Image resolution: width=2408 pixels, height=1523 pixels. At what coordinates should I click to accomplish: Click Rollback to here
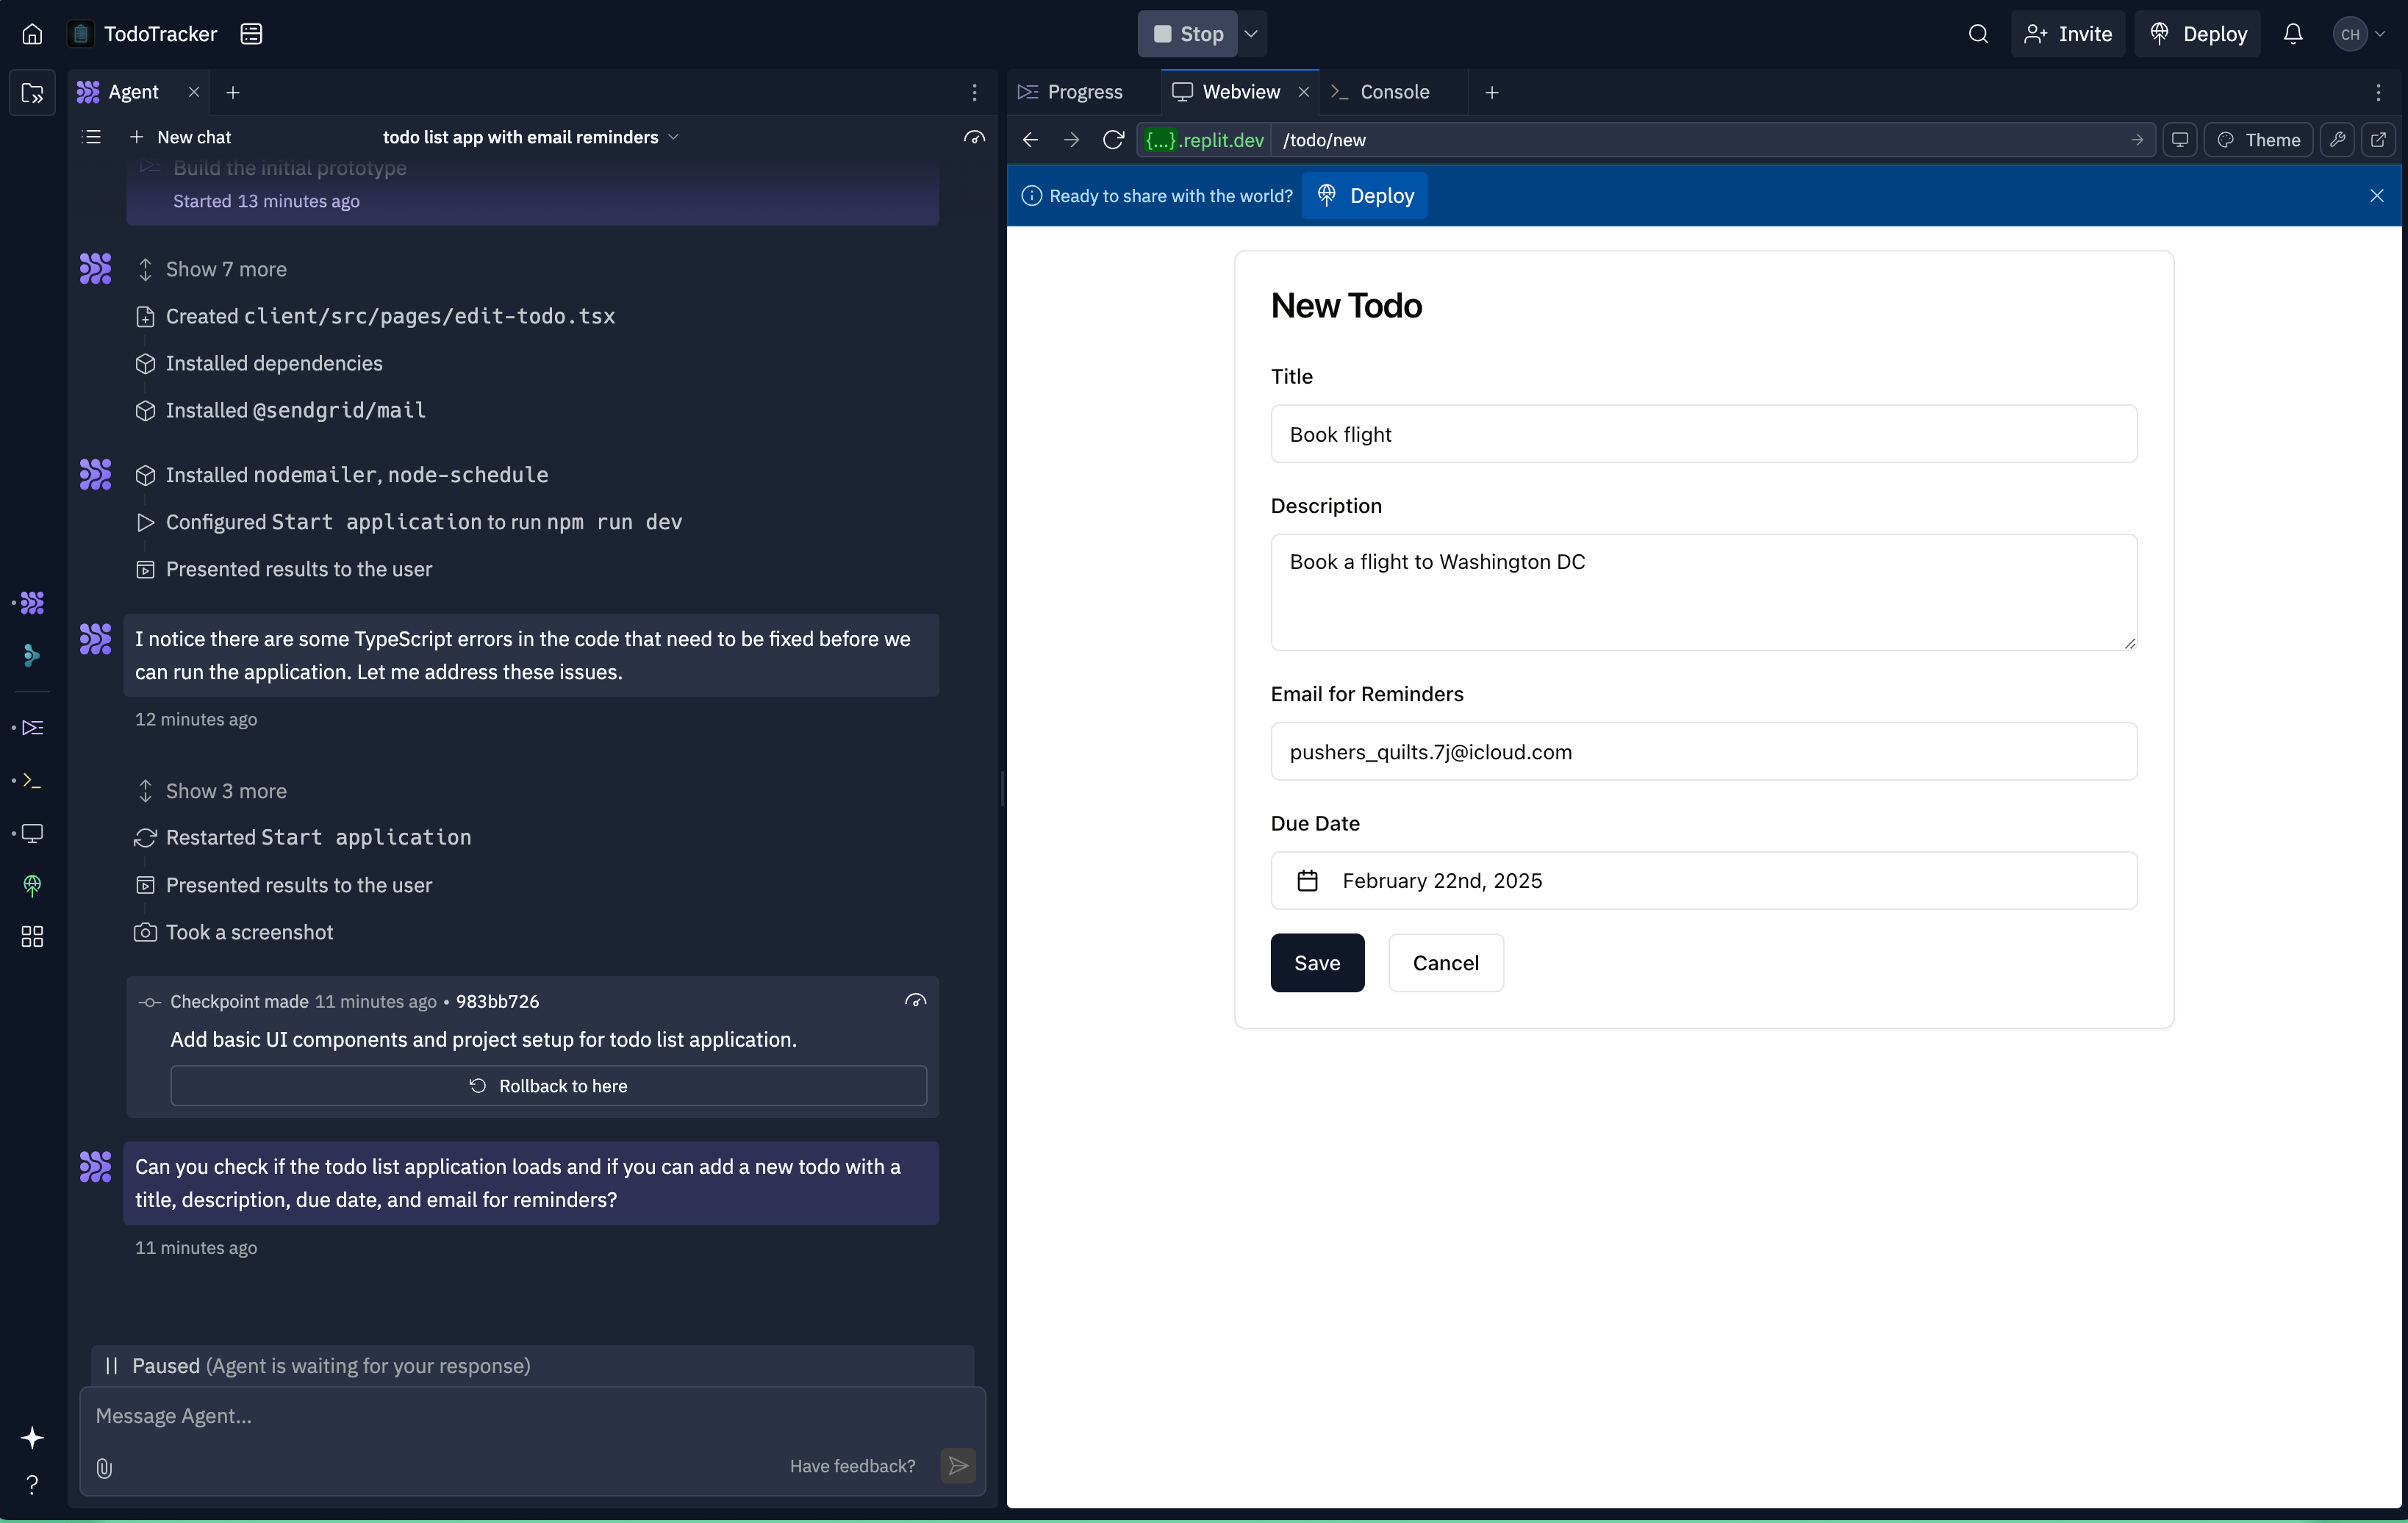tap(548, 1086)
